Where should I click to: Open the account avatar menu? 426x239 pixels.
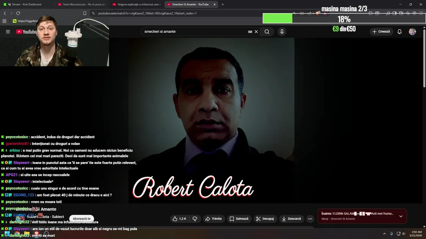pyautogui.click(x=412, y=32)
